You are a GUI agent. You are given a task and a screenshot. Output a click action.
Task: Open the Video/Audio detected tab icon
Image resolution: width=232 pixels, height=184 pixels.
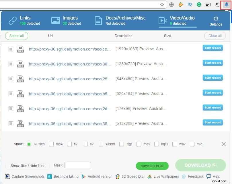coord(163,20)
